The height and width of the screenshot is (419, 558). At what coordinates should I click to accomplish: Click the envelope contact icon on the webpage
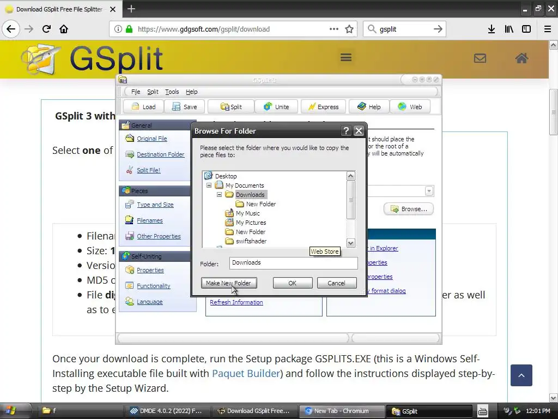tap(480, 58)
